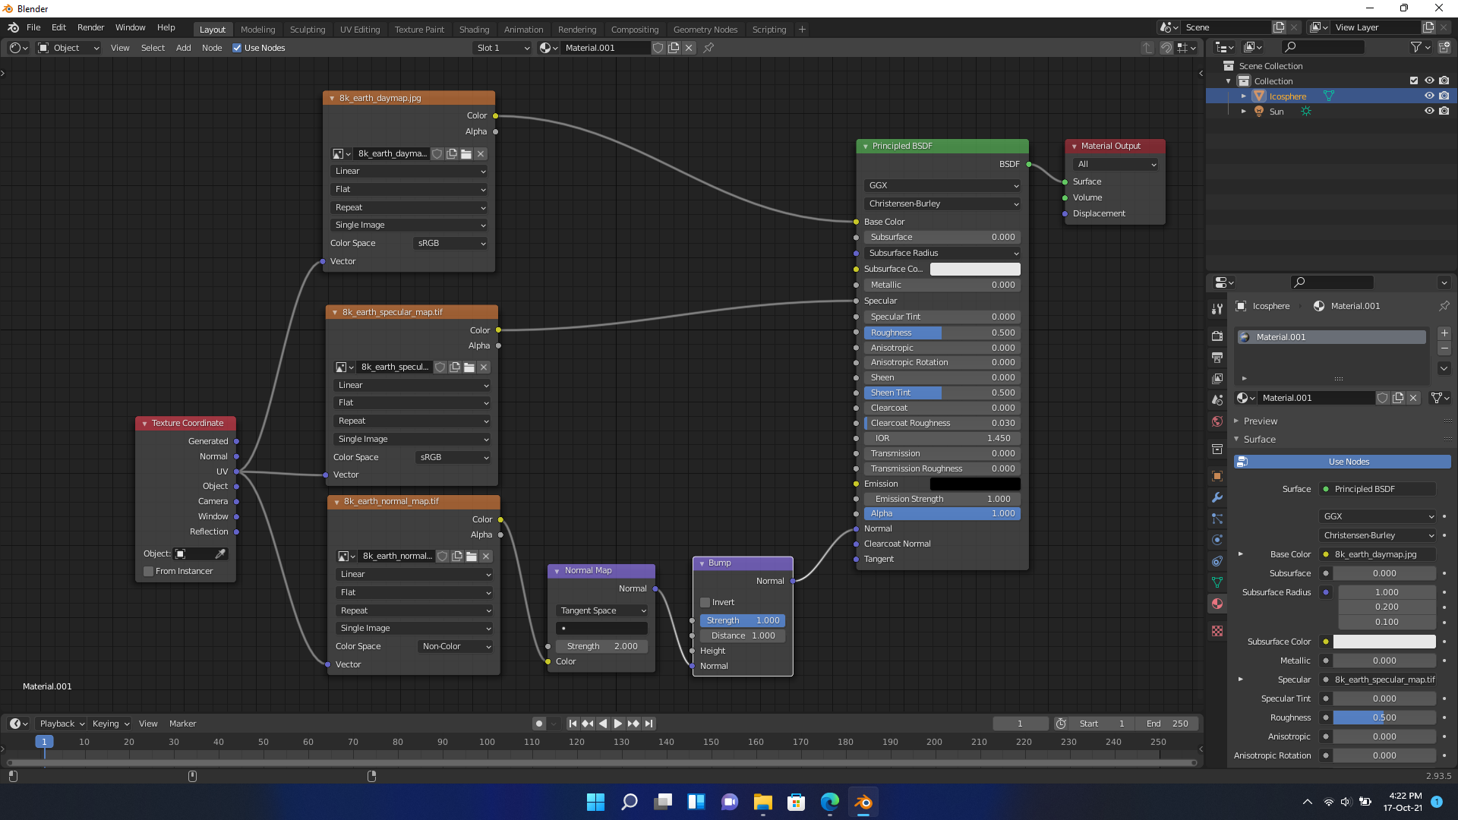Image resolution: width=1458 pixels, height=820 pixels.
Task: Remove material slot with minus button
Action: pos(1444,348)
